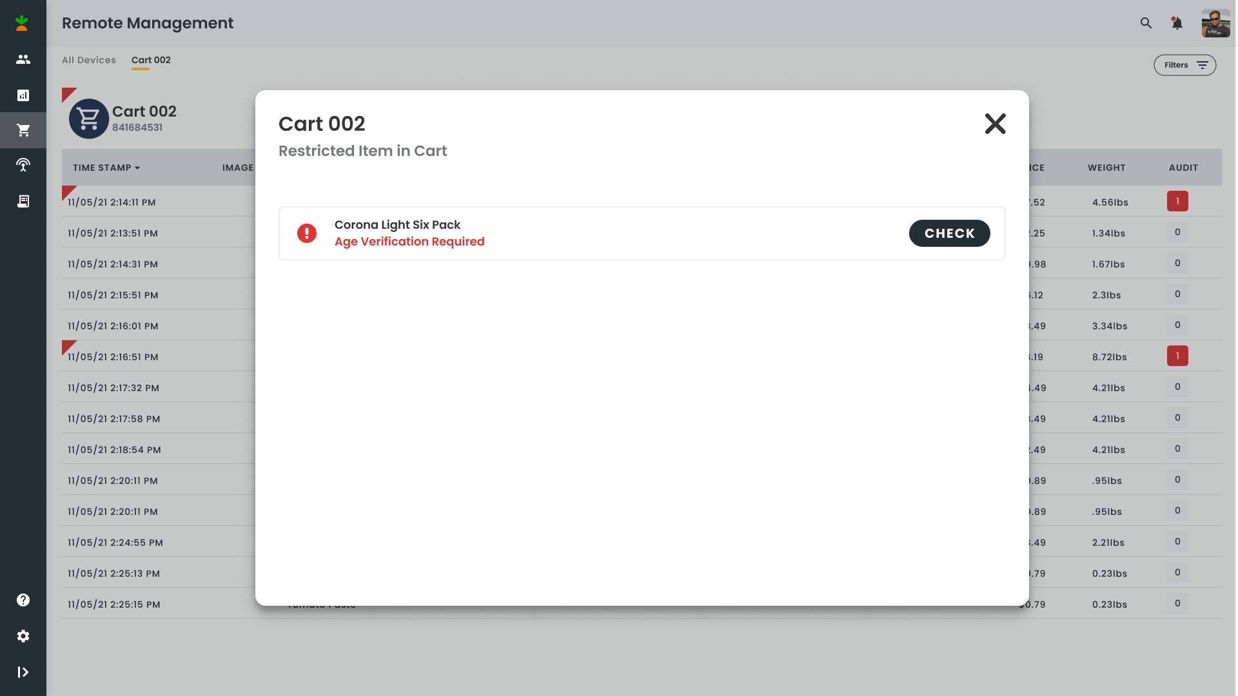Open notifications bell icon
This screenshot has height=696, width=1238.
(1177, 23)
